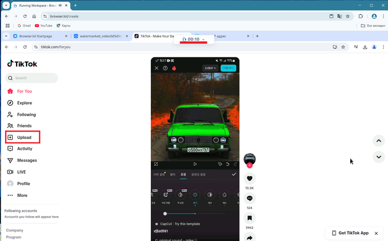Like the video with heart icon
388x241 pixels.
pyautogui.click(x=249, y=179)
